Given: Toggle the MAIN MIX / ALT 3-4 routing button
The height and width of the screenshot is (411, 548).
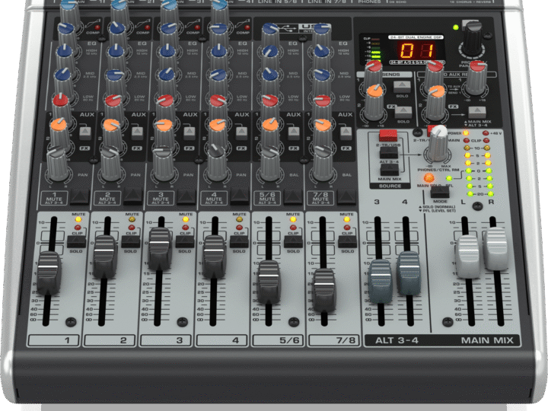Looking at the screenshot, I should (x=477, y=112).
